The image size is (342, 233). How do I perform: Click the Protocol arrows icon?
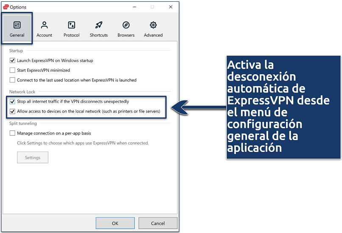[72, 25]
